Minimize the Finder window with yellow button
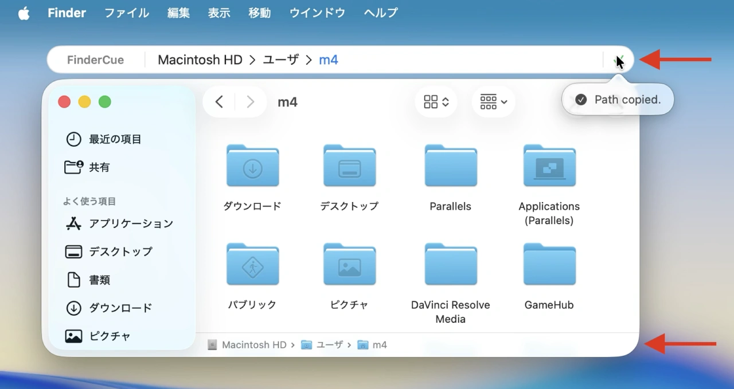 tap(84, 102)
